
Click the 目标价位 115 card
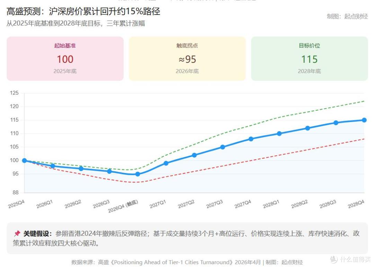tap(309, 59)
